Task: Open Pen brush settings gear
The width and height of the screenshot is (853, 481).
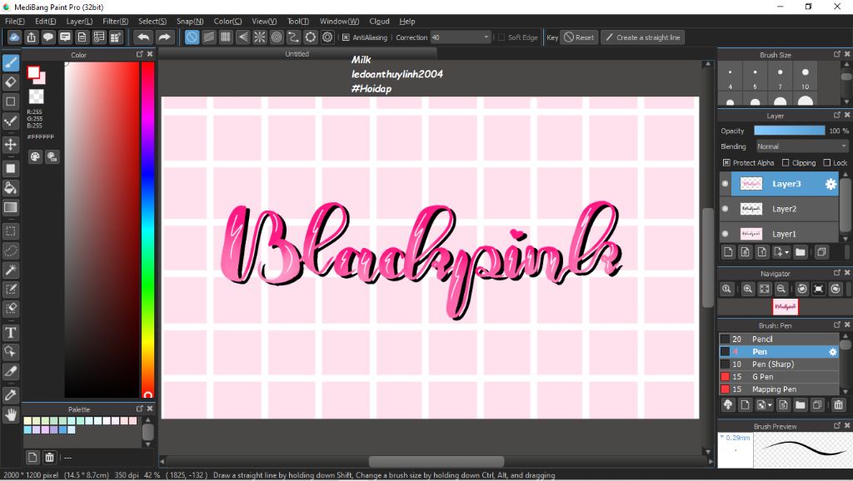Action: (832, 352)
